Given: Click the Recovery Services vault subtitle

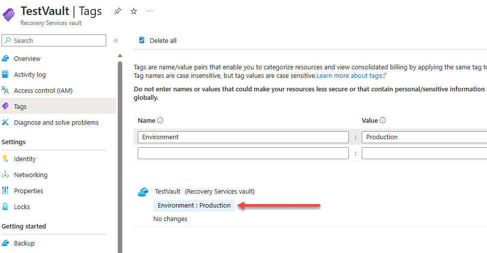Looking at the screenshot, I should pos(51,23).
